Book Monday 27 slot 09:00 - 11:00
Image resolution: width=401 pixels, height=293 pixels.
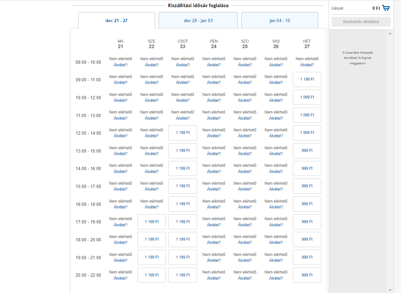(x=307, y=80)
